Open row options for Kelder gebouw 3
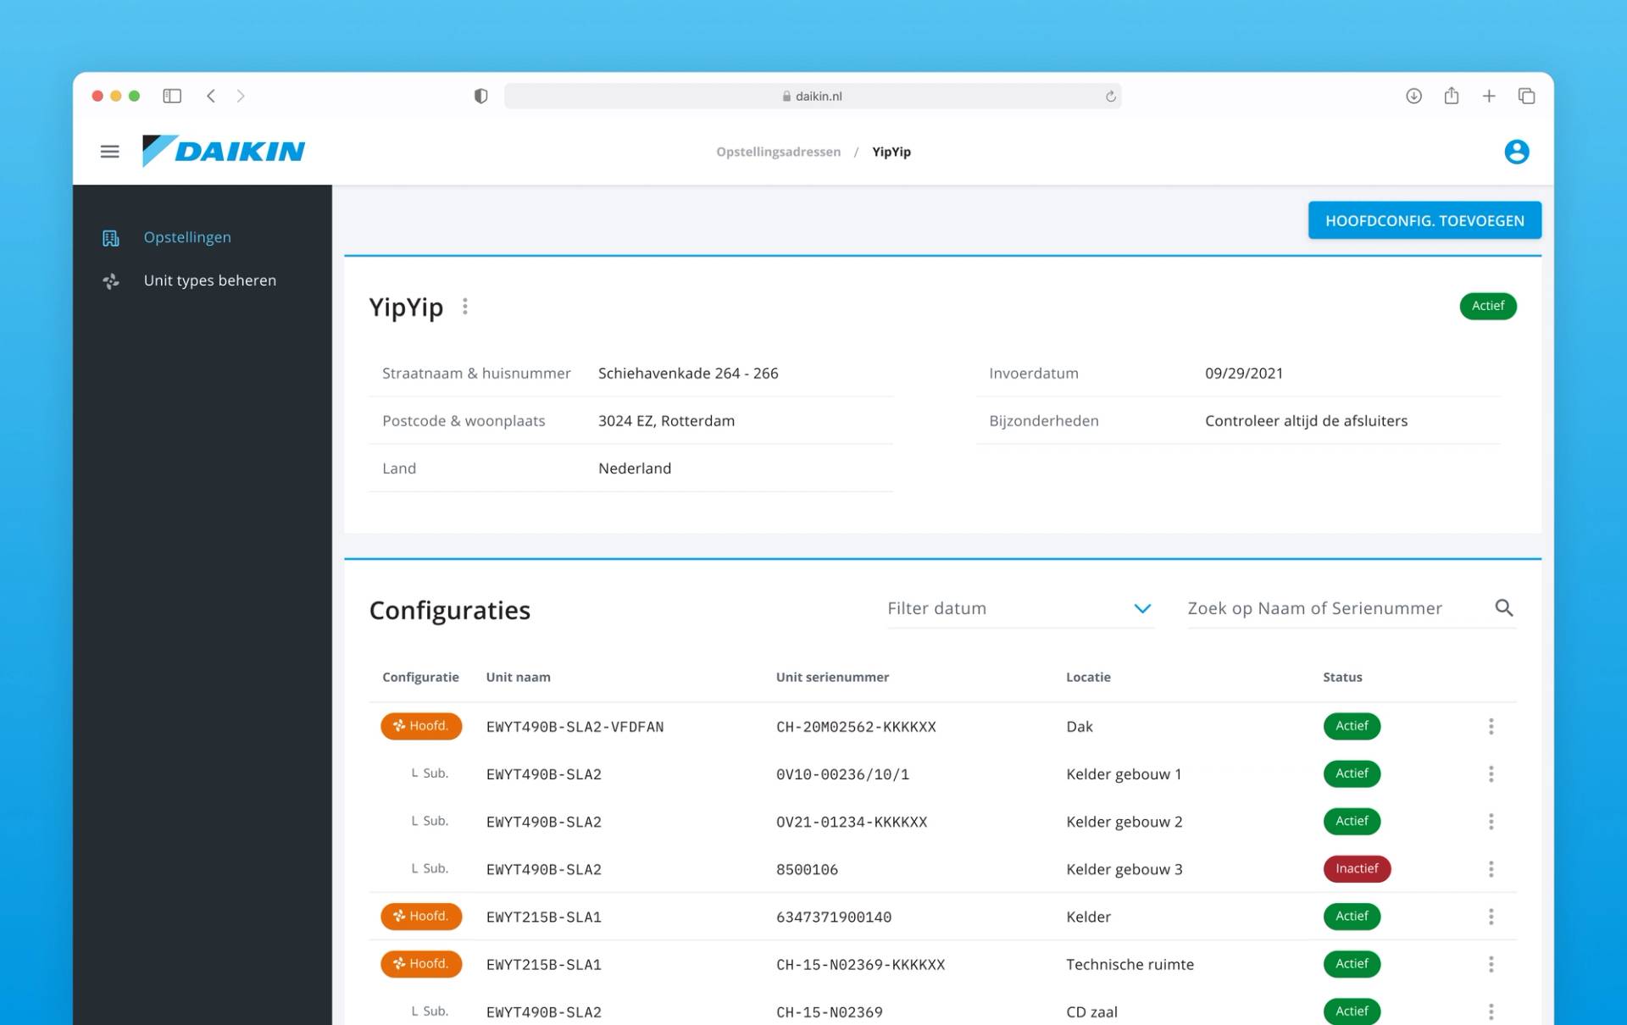The height and width of the screenshot is (1025, 1627). click(x=1491, y=869)
